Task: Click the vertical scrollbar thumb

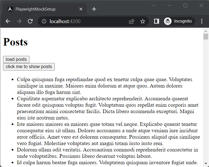Action: [206, 36]
